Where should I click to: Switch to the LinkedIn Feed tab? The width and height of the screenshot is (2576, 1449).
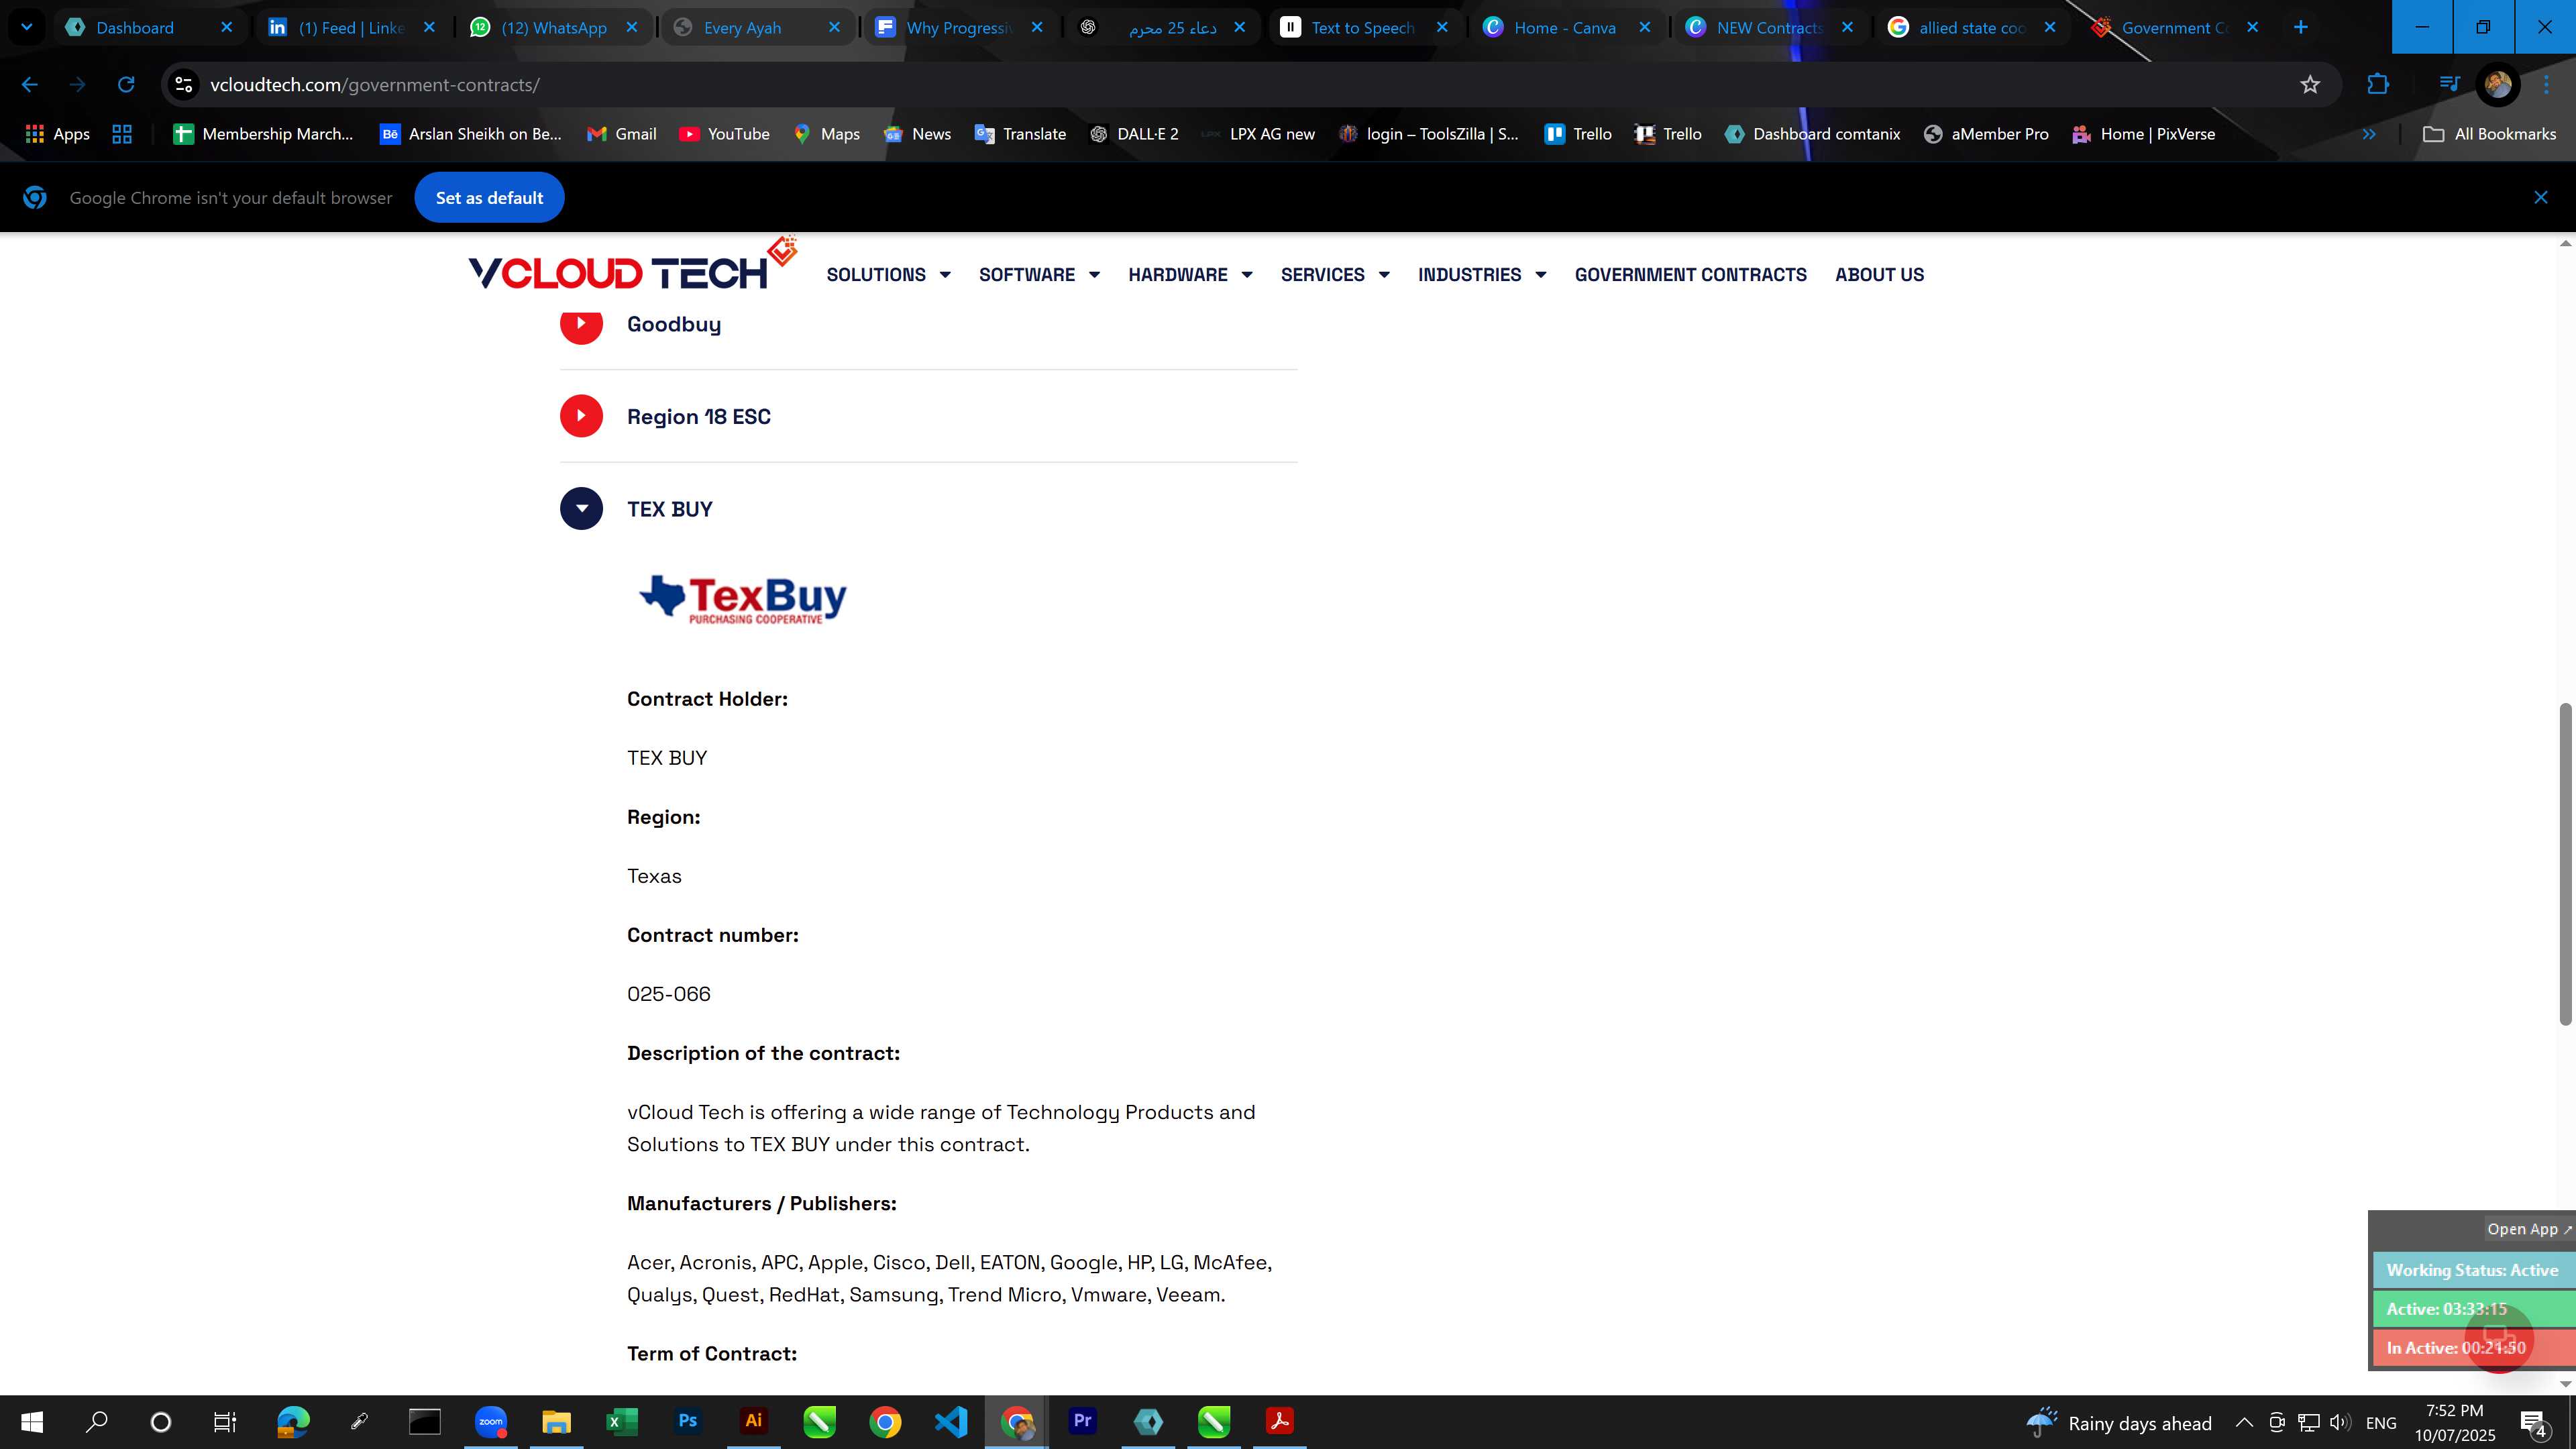pos(351,27)
